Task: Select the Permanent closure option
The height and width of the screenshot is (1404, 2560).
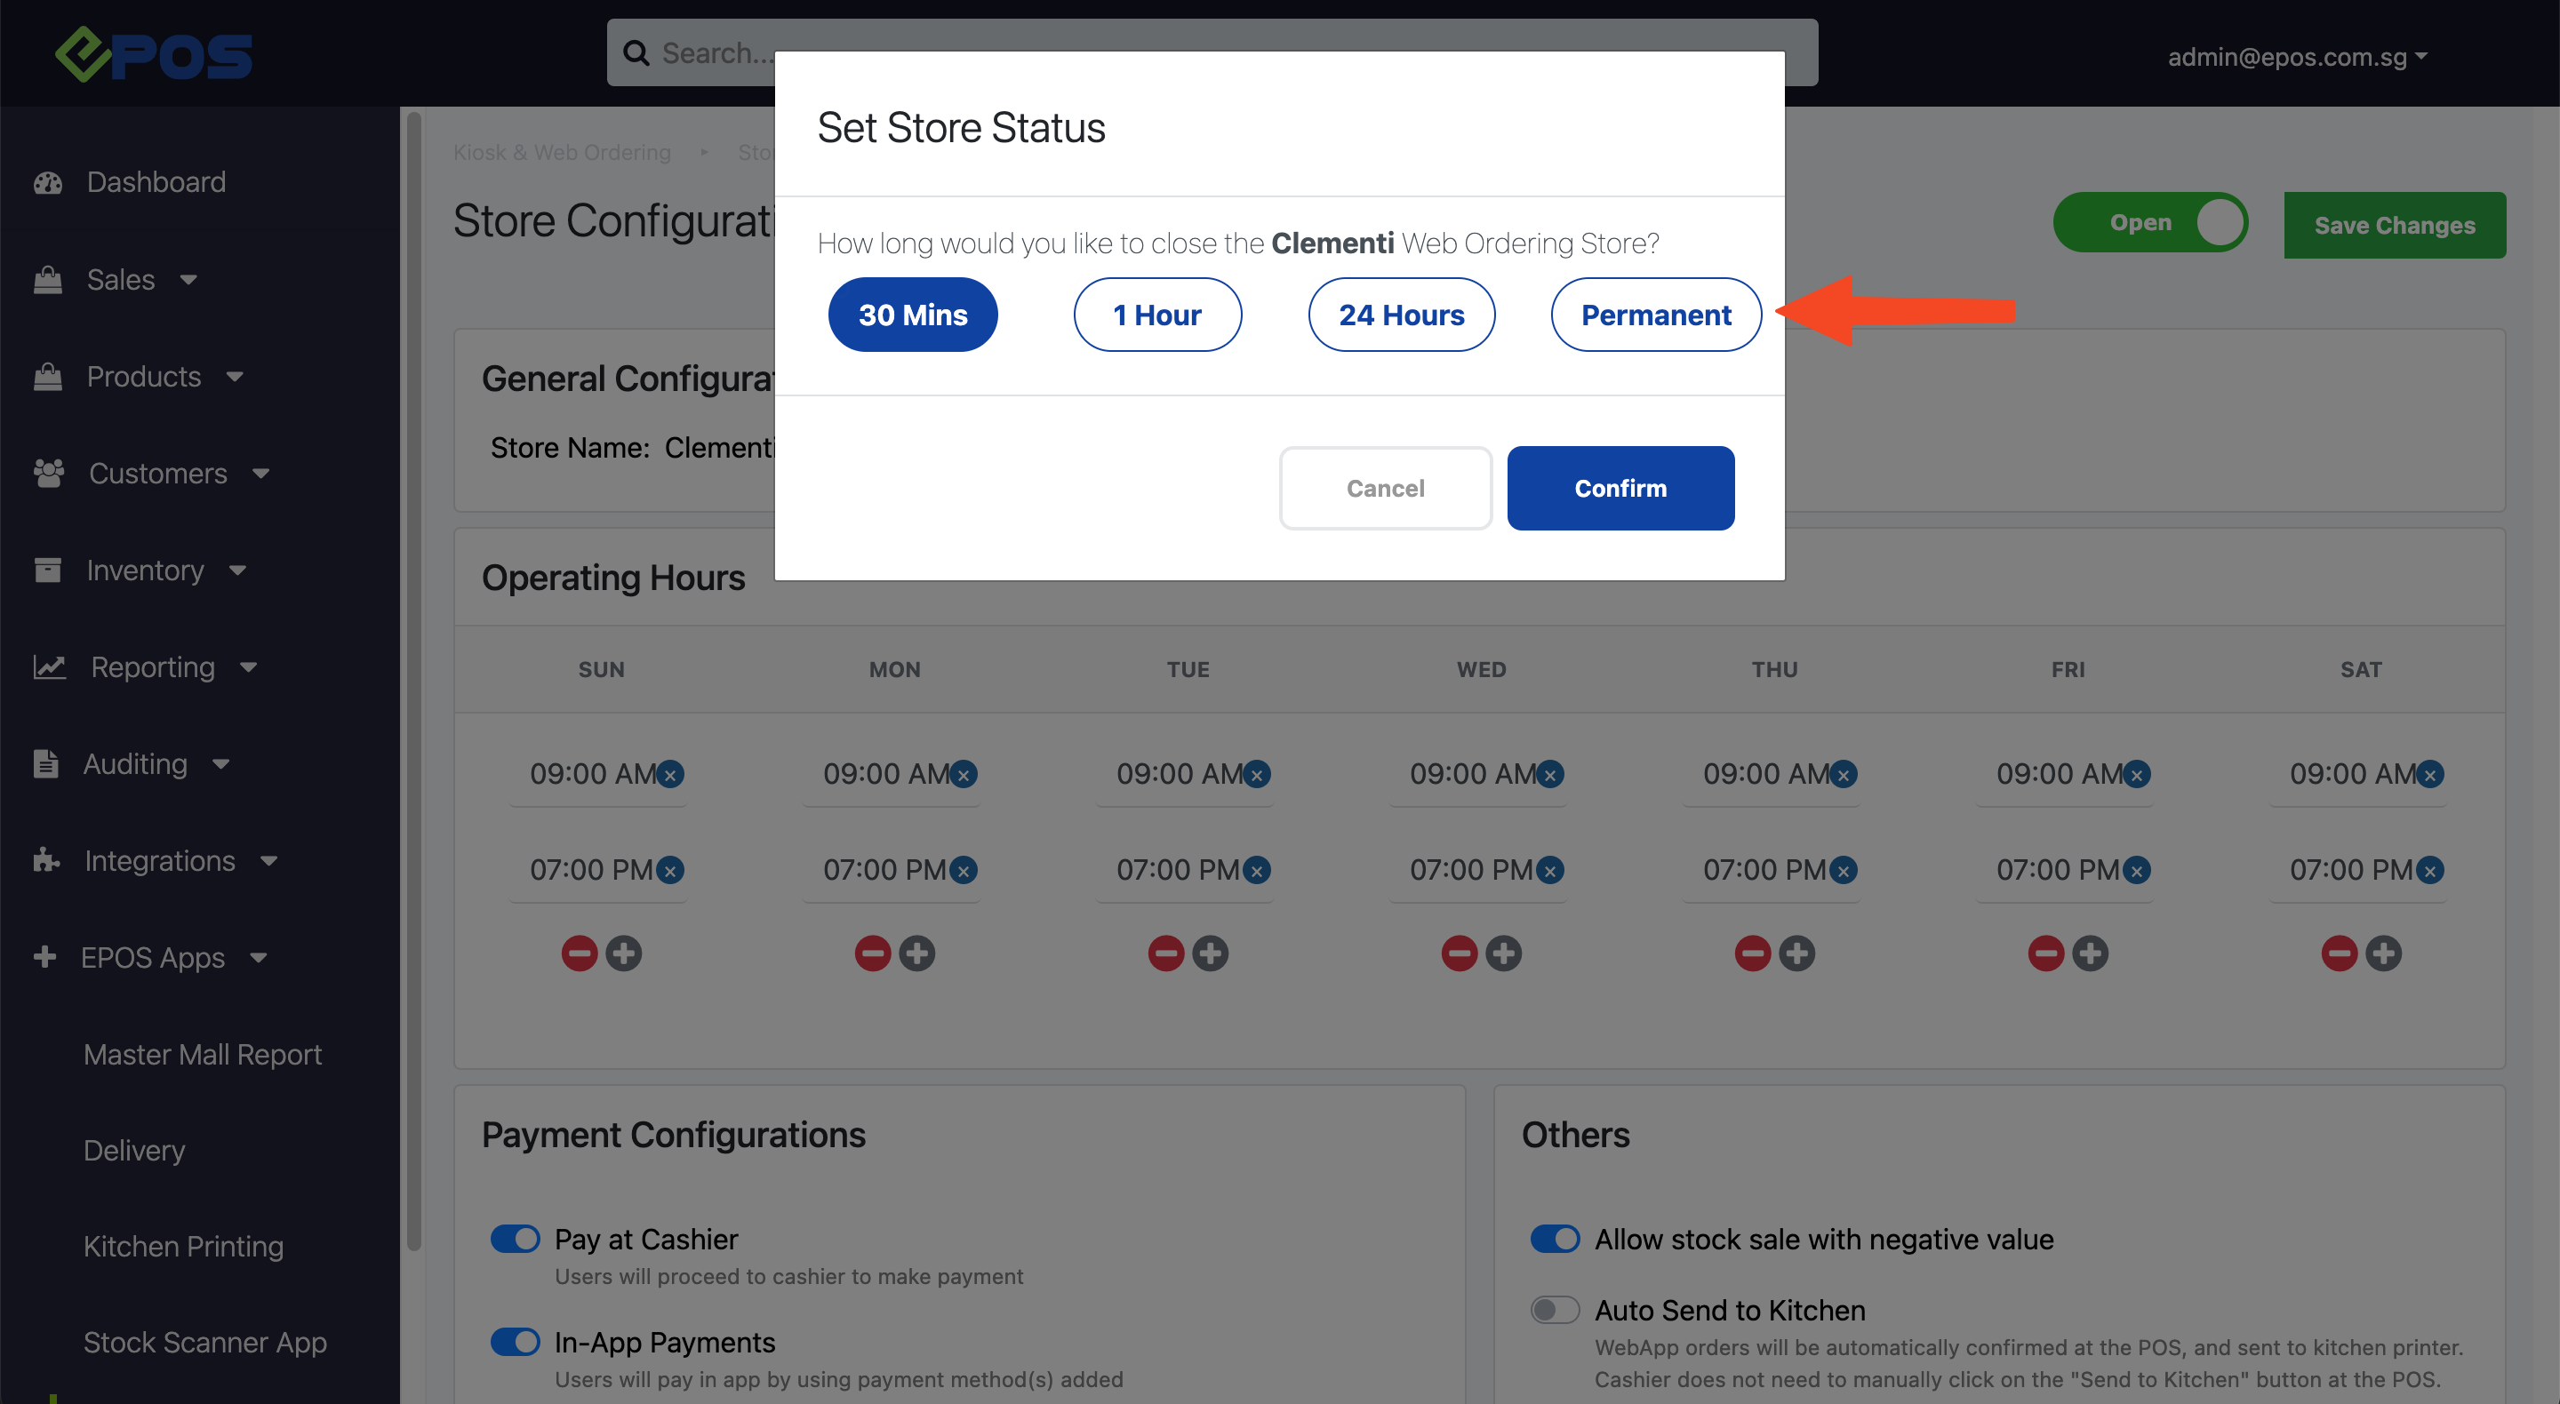Action: [x=1656, y=314]
